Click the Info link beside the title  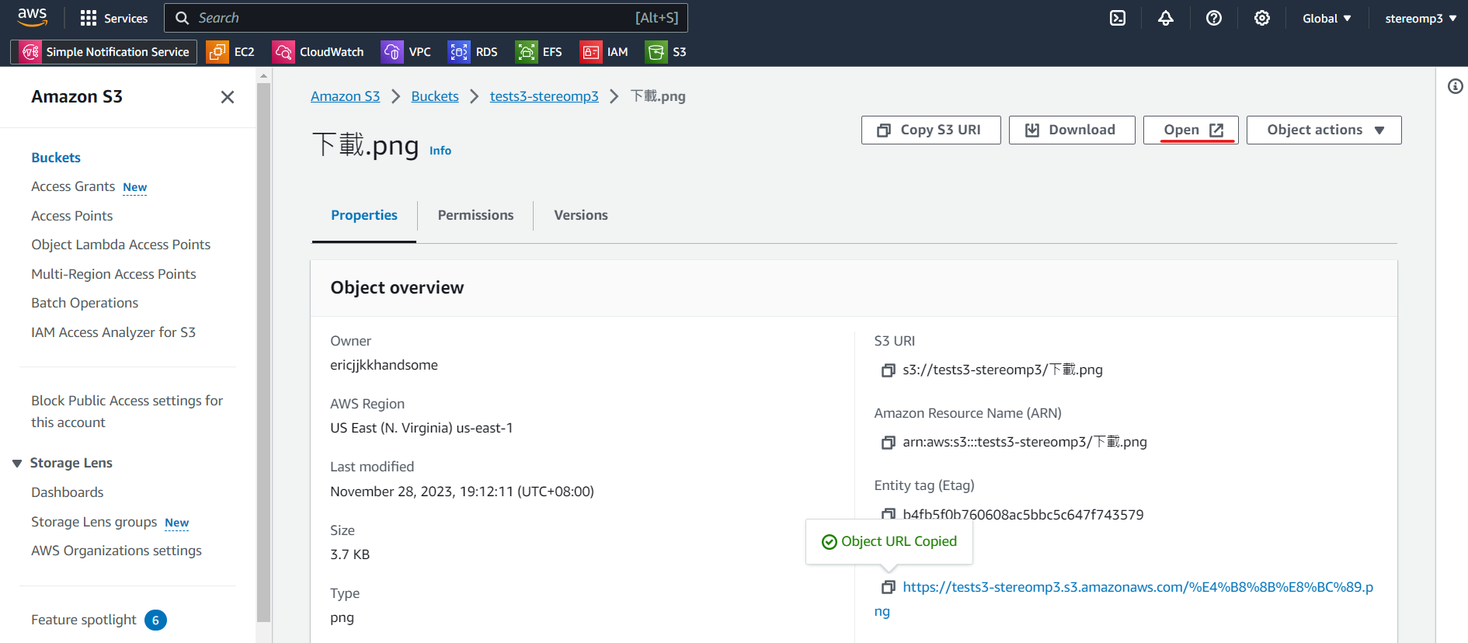point(440,151)
